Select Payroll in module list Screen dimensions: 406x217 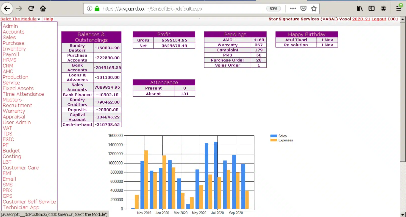(11, 54)
